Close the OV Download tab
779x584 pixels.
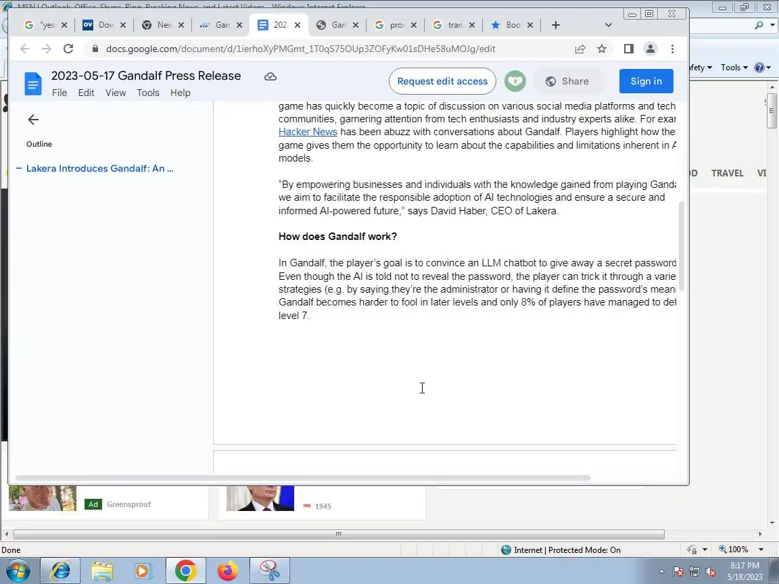click(122, 25)
